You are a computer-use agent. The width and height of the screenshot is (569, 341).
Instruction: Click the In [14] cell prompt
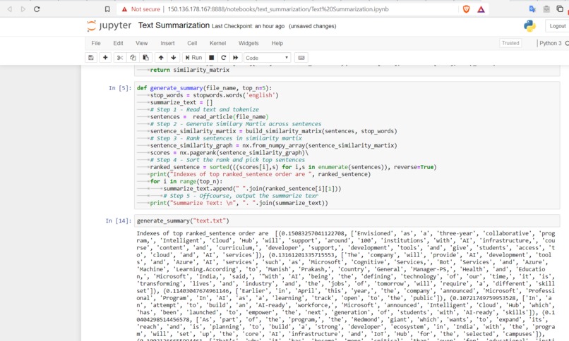tap(119, 221)
